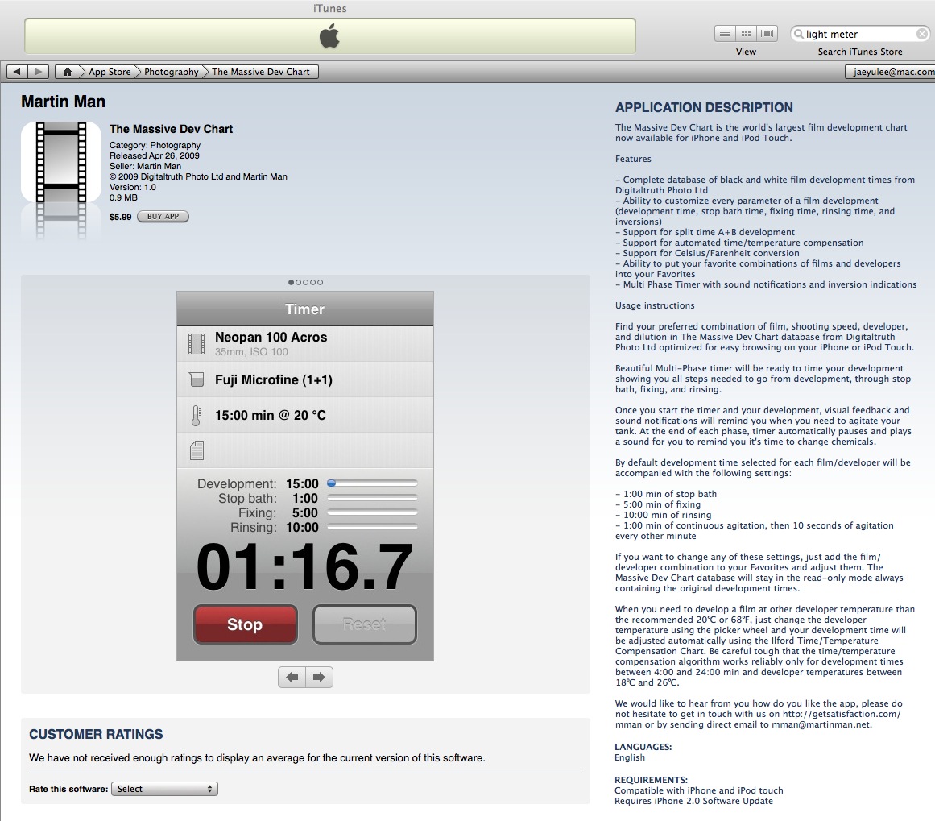
Task: Select the third screenshot page dot
Action: [306, 283]
